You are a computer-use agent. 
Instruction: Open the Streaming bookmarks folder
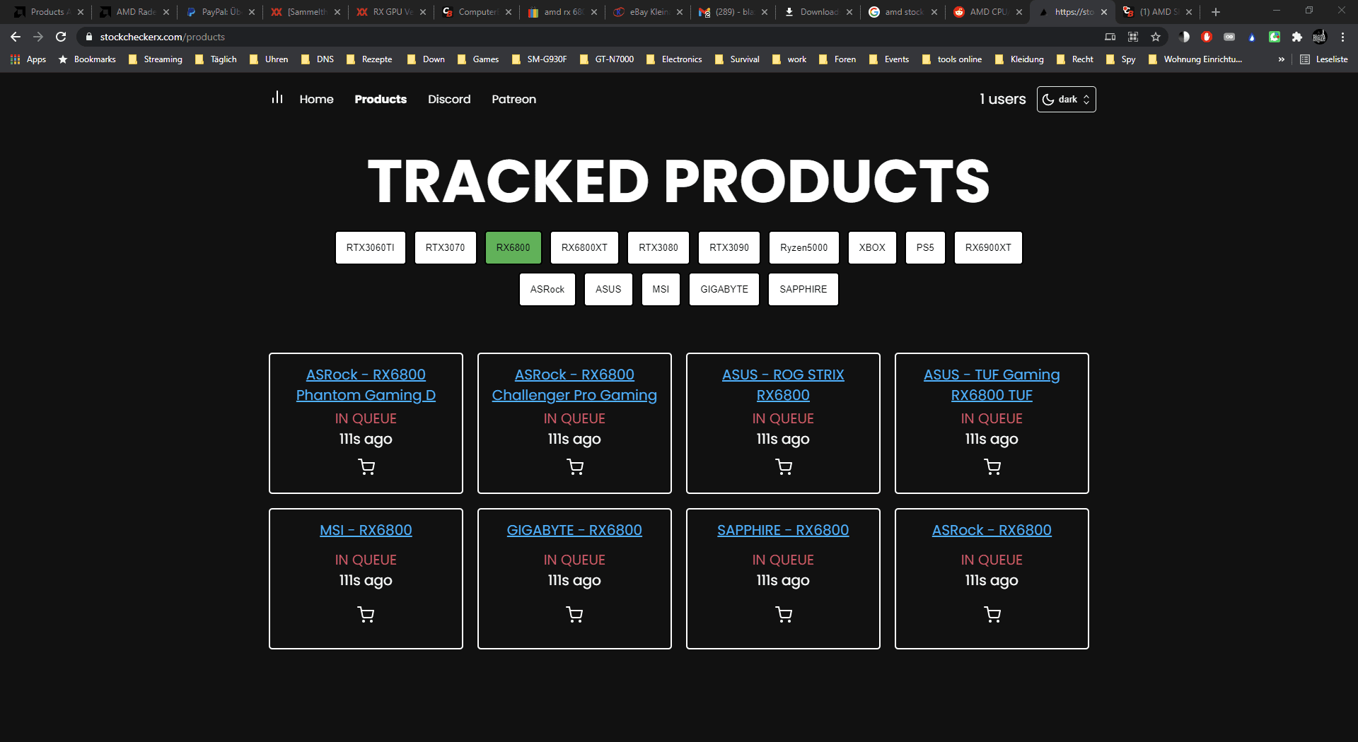coord(156,59)
